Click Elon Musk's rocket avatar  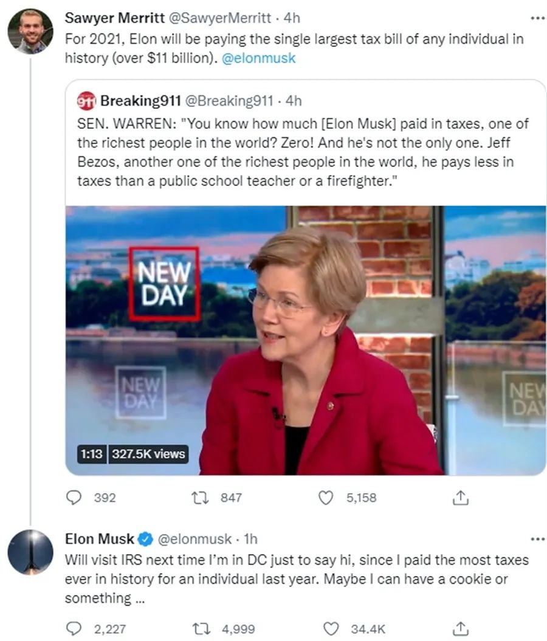click(30, 552)
